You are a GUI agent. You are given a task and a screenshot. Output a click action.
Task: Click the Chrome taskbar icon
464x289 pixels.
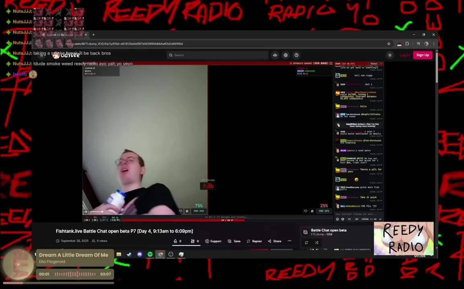(x=160, y=254)
